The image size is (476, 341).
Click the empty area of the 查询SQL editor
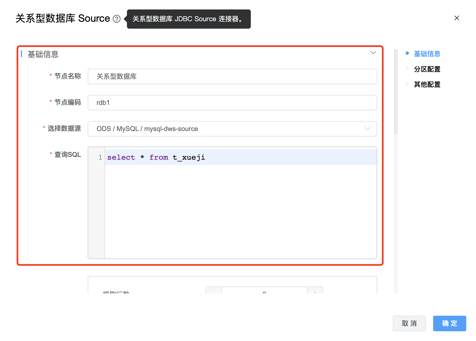click(241, 211)
